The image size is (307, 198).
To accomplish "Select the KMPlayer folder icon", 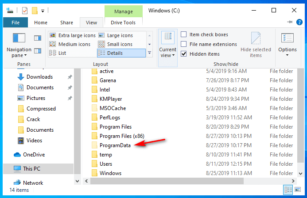I will pos(94,99).
